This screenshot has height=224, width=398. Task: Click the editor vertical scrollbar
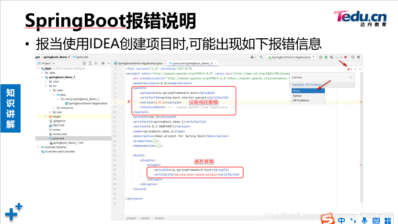click(361, 137)
